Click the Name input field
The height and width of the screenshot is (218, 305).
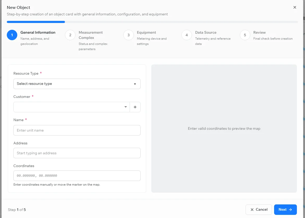pyautogui.click(x=77, y=130)
